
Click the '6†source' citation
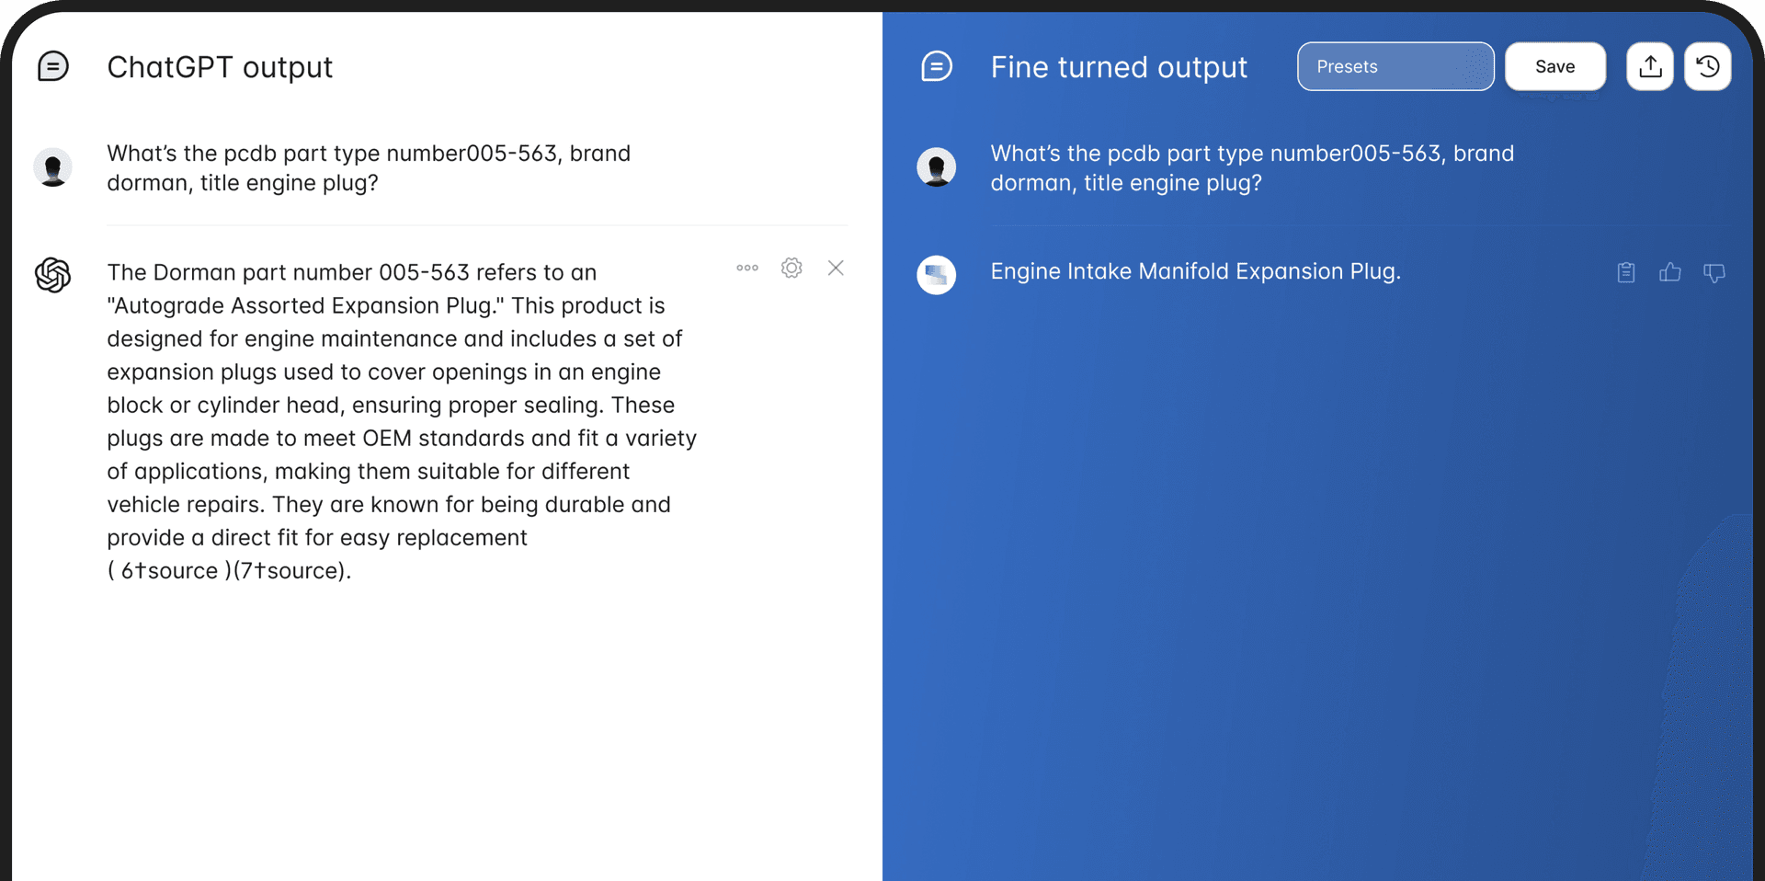[x=169, y=570]
